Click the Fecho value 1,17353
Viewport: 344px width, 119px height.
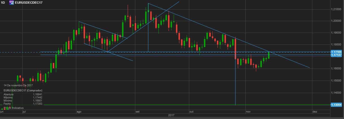pyautogui.click(x=38, y=104)
